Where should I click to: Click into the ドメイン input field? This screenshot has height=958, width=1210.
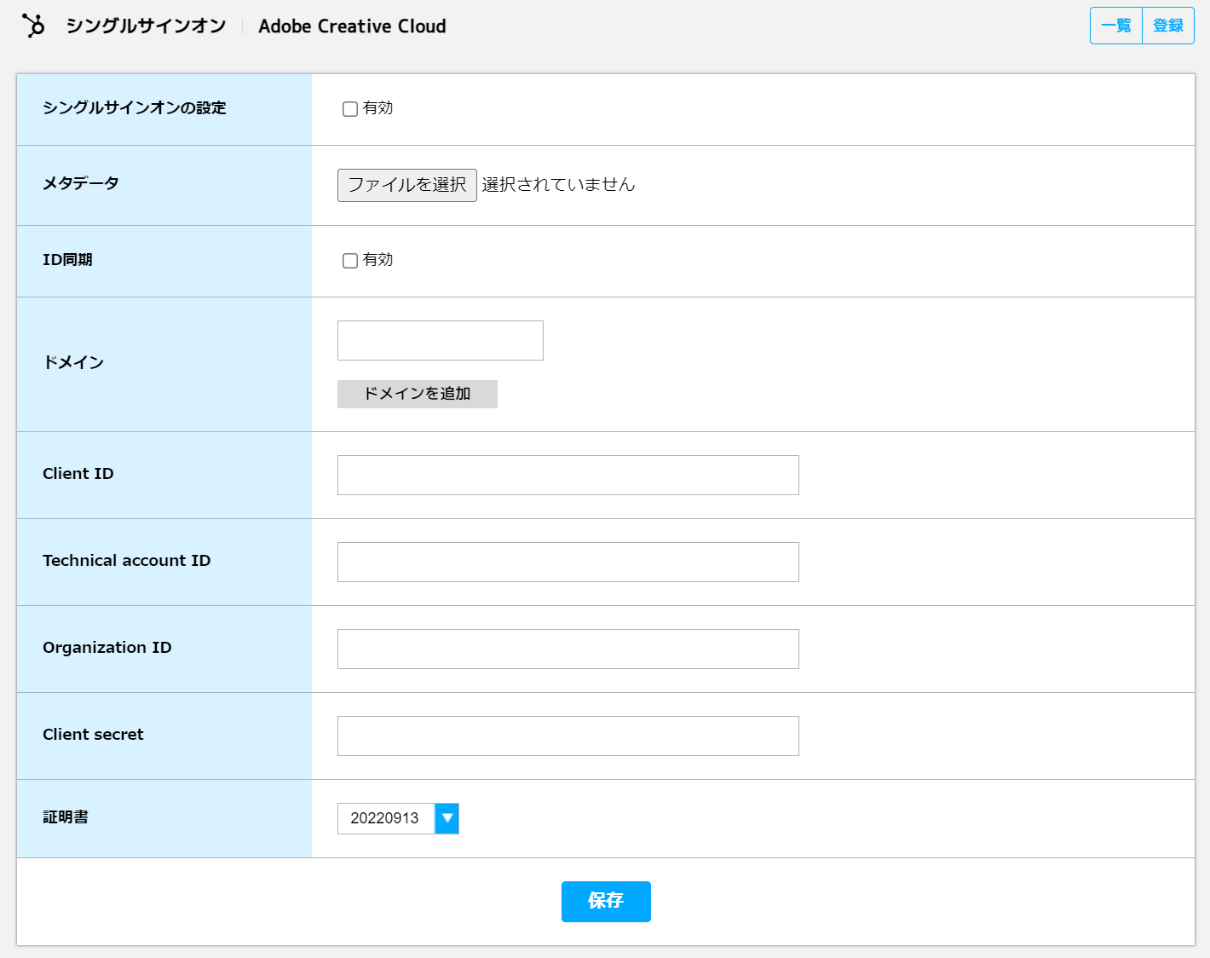point(440,339)
